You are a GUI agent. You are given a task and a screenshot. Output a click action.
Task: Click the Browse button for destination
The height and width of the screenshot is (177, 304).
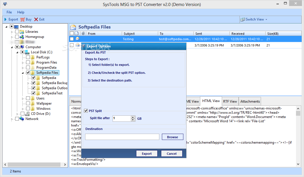(x=172, y=137)
